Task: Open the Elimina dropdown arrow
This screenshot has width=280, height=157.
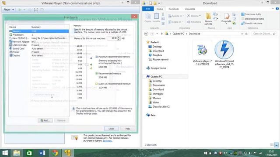Action: tap(200, 16)
